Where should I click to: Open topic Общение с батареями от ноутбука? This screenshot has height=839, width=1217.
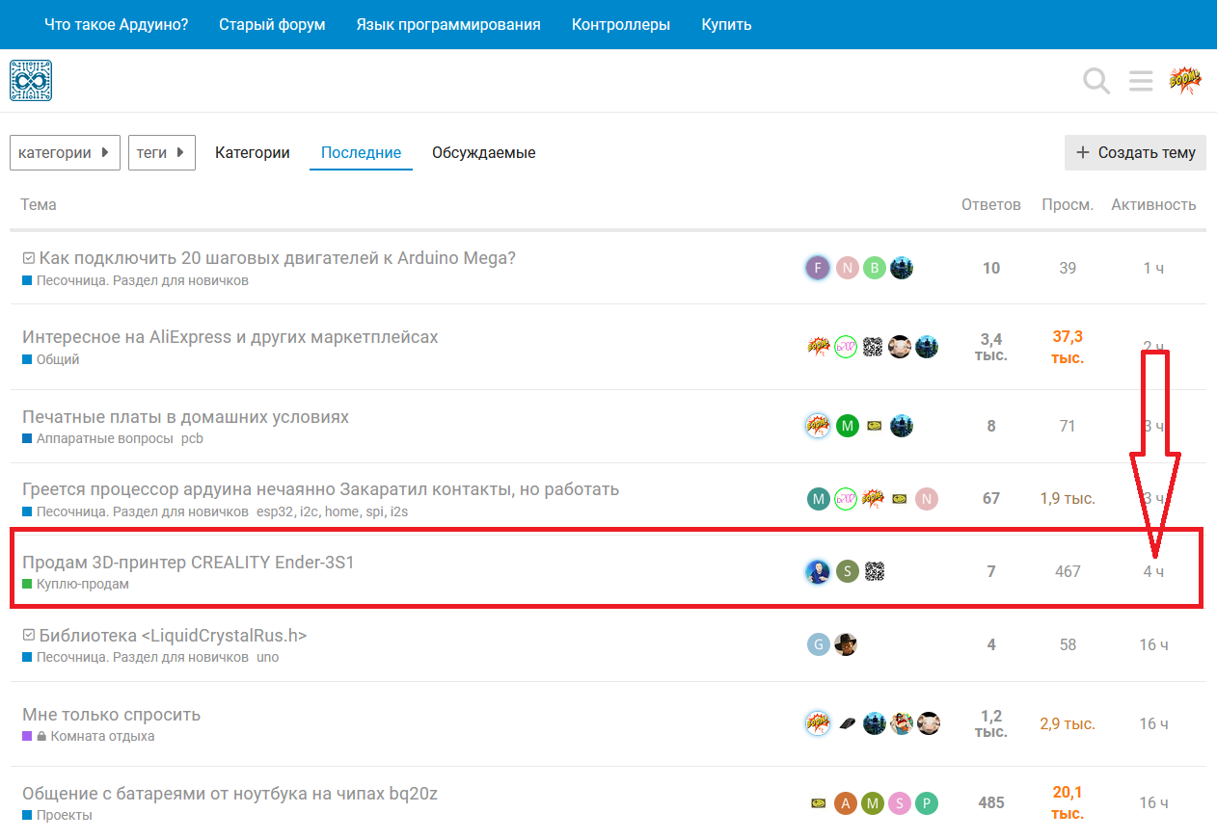[230, 794]
